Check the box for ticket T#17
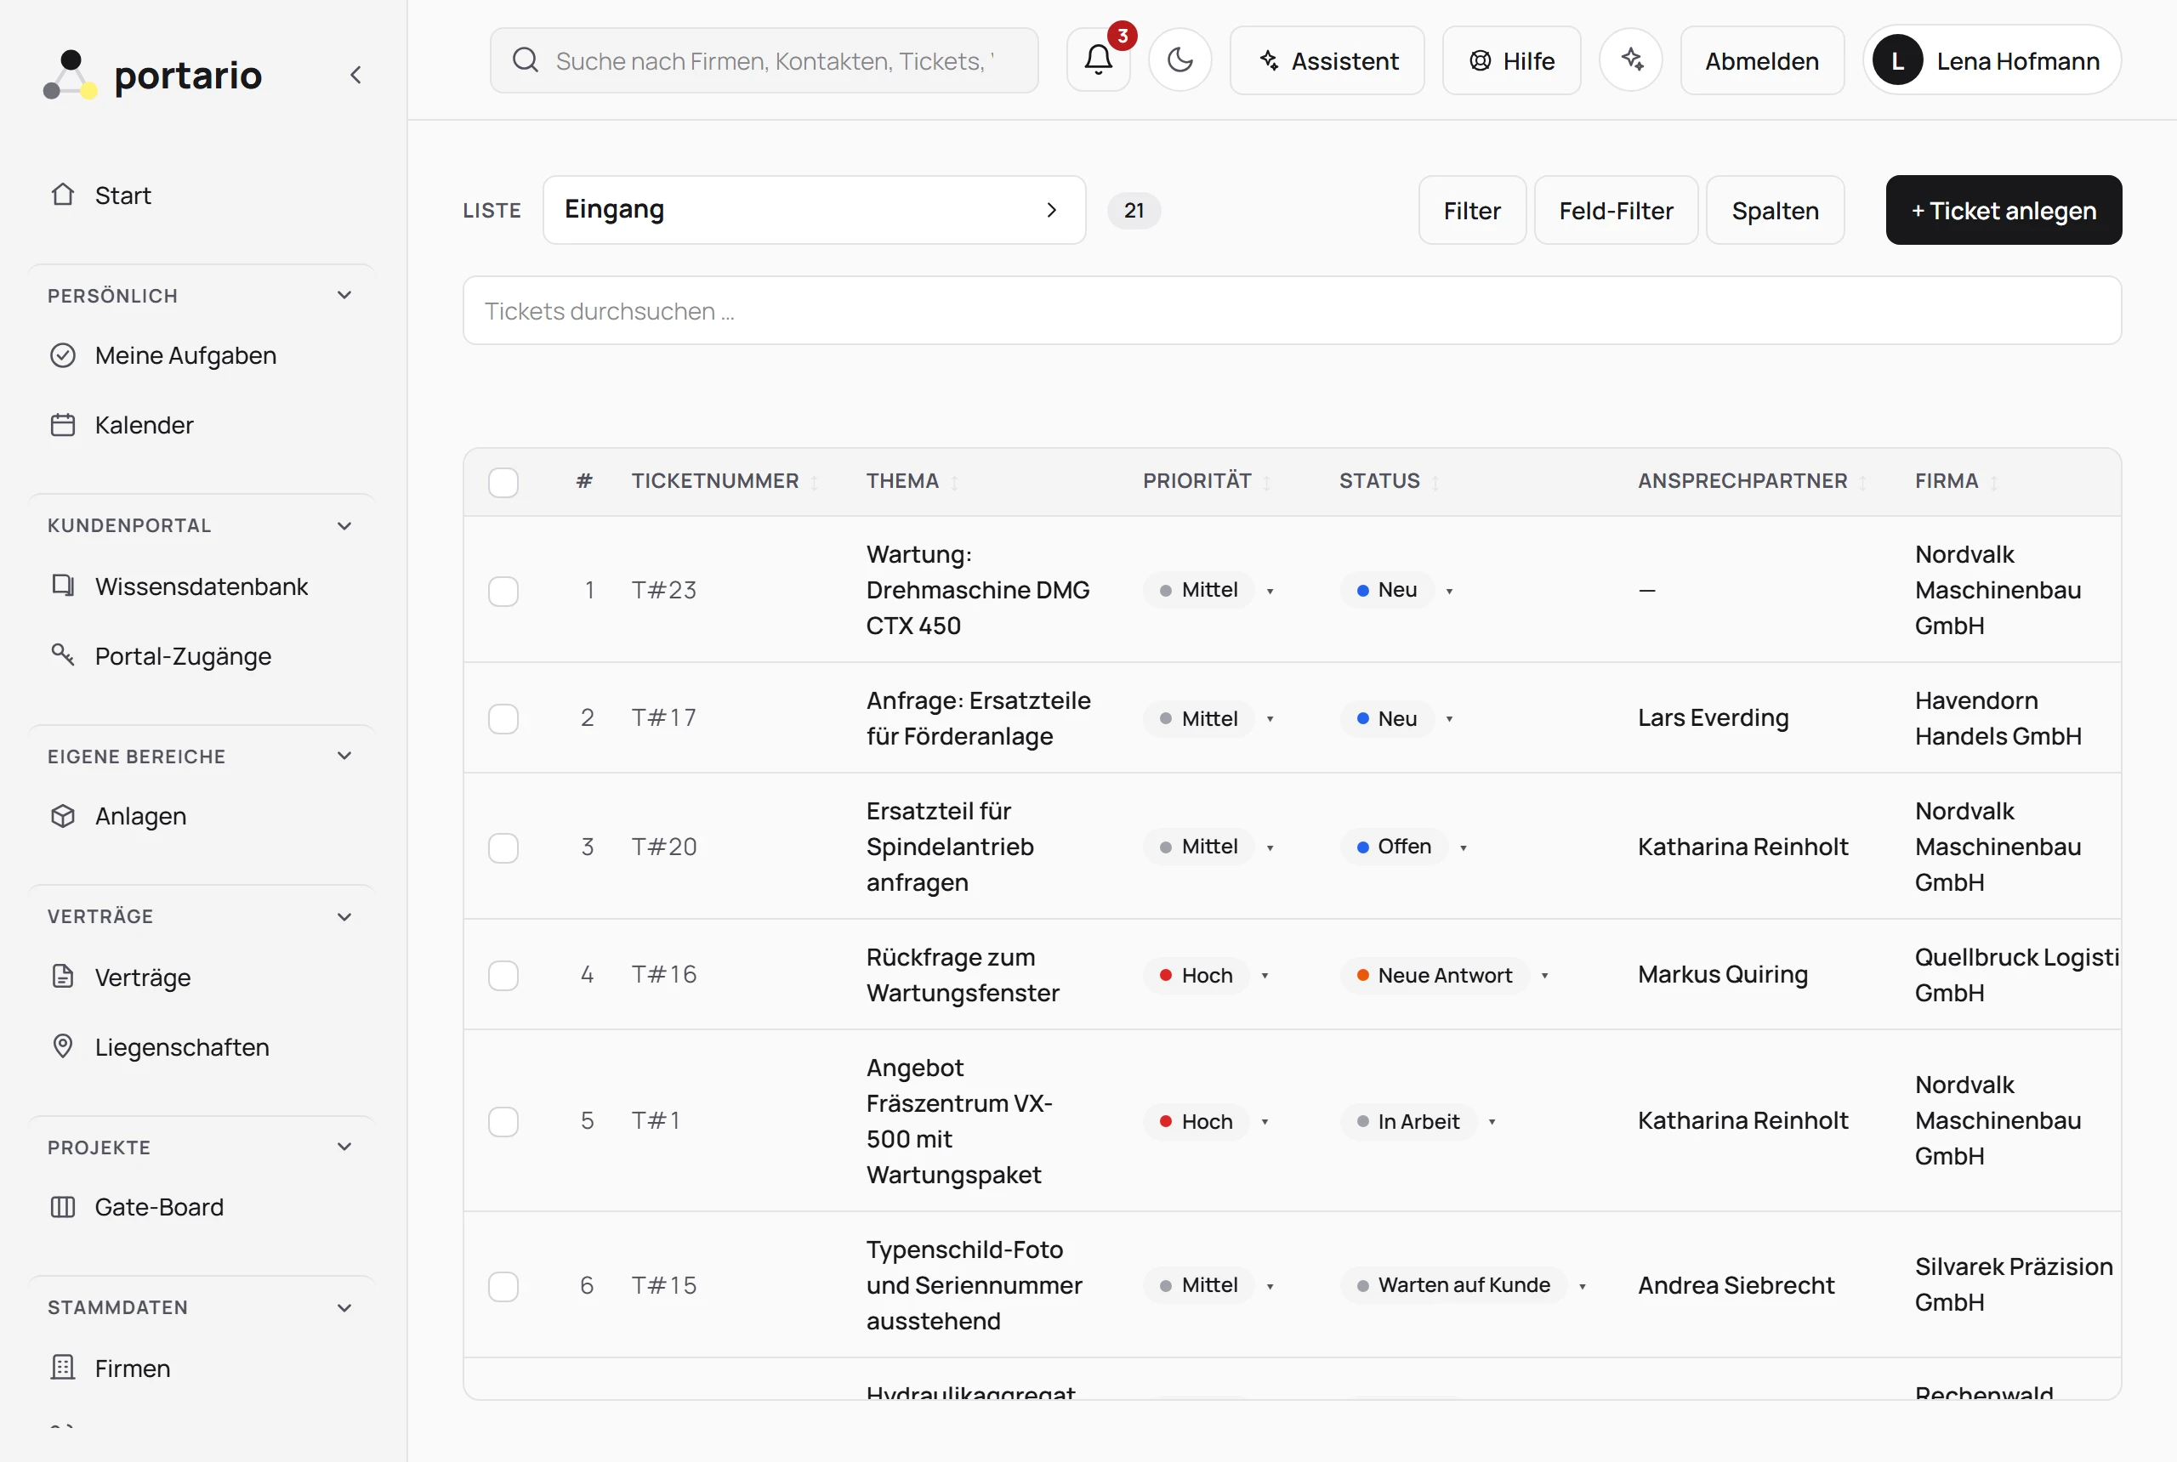 coord(503,719)
